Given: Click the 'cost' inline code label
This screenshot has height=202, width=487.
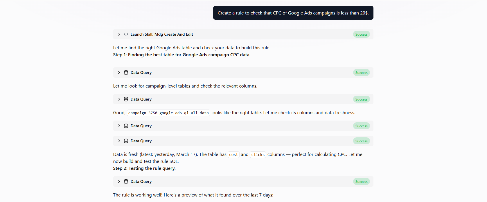Looking at the screenshot, I should tap(233, 155).
